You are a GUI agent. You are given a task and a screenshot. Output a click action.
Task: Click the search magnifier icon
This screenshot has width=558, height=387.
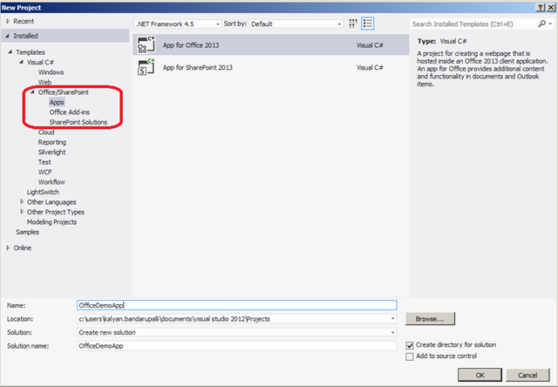[x=541, y=24]
